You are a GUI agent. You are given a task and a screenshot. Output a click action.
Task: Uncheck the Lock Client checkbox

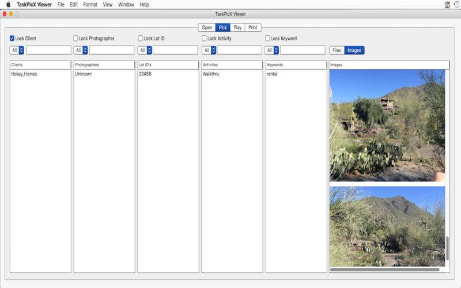[x=12, y=39]
